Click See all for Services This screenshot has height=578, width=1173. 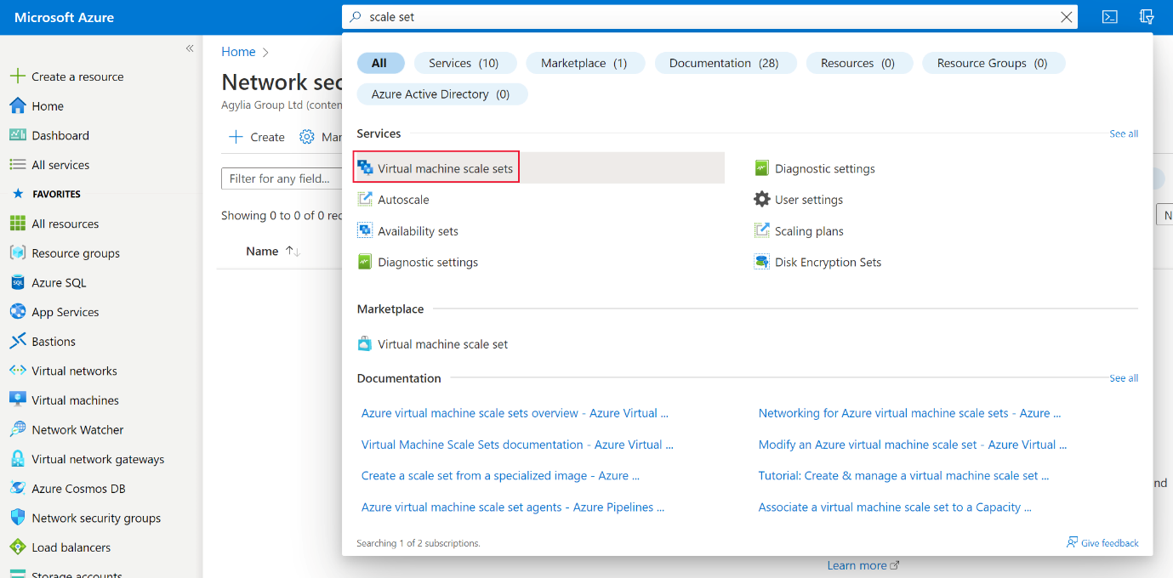(x=1124, y=133)
